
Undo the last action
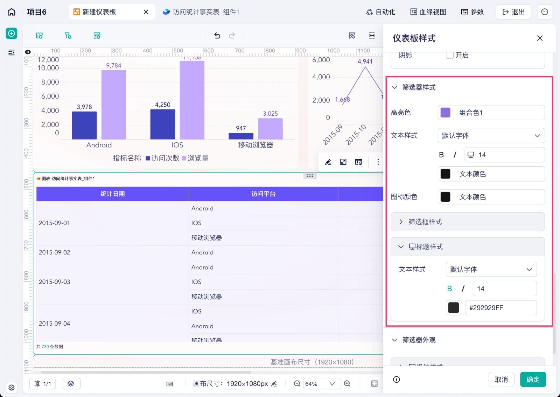[x=217, y=36]
